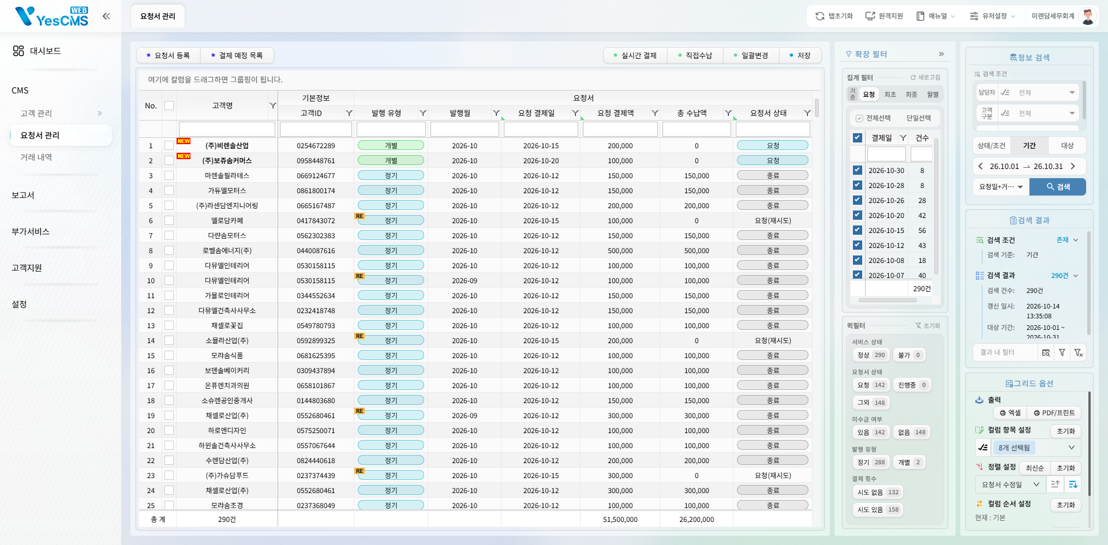Click the 집계 필터 horizontal scrollbar

[x=888, y=300]
